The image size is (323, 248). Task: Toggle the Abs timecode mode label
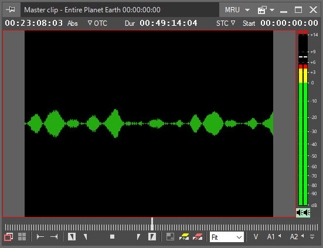pos(73,23)
